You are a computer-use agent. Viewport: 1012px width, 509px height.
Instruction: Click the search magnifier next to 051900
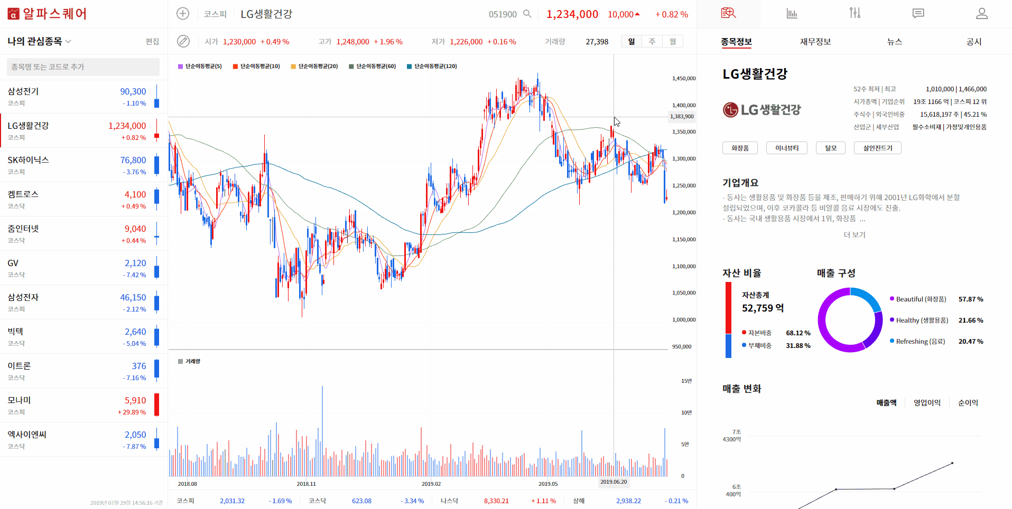tap(527, 14)
